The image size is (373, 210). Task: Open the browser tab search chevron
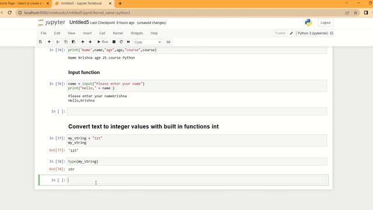point(346,3)
